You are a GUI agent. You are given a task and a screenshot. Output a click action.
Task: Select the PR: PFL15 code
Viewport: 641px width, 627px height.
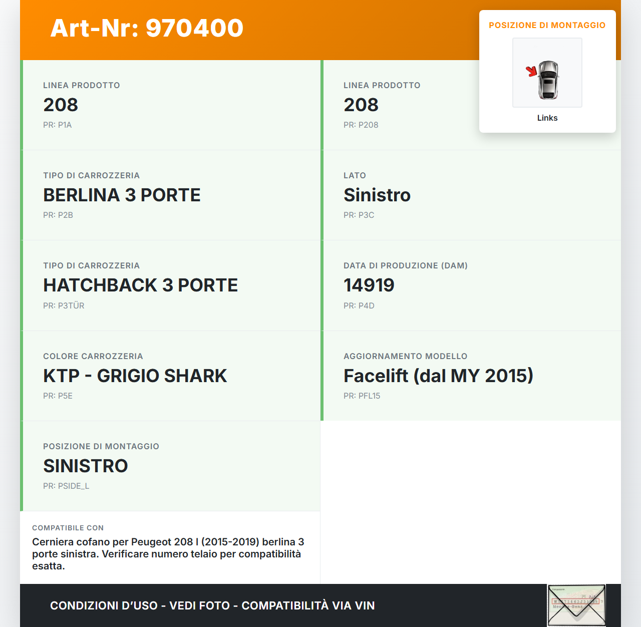pos(362,396)
